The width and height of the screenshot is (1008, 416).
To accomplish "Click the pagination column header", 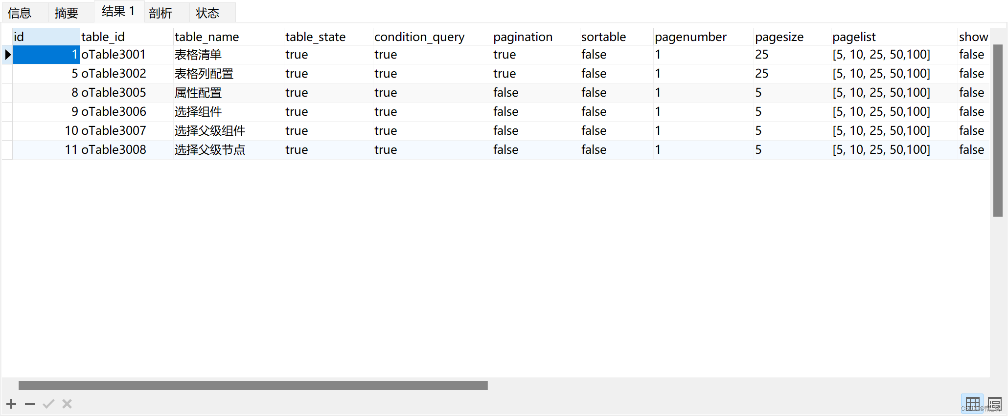I will (536, 37).
